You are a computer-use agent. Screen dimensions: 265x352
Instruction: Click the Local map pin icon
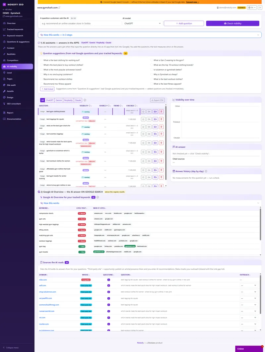[4, 73]
